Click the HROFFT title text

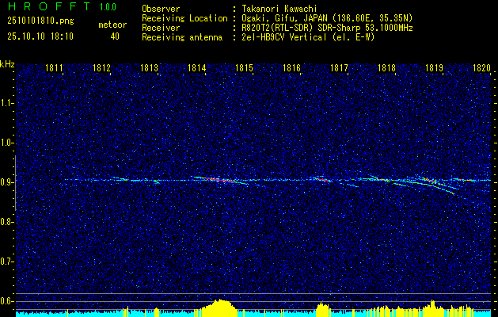coord(49,6)
